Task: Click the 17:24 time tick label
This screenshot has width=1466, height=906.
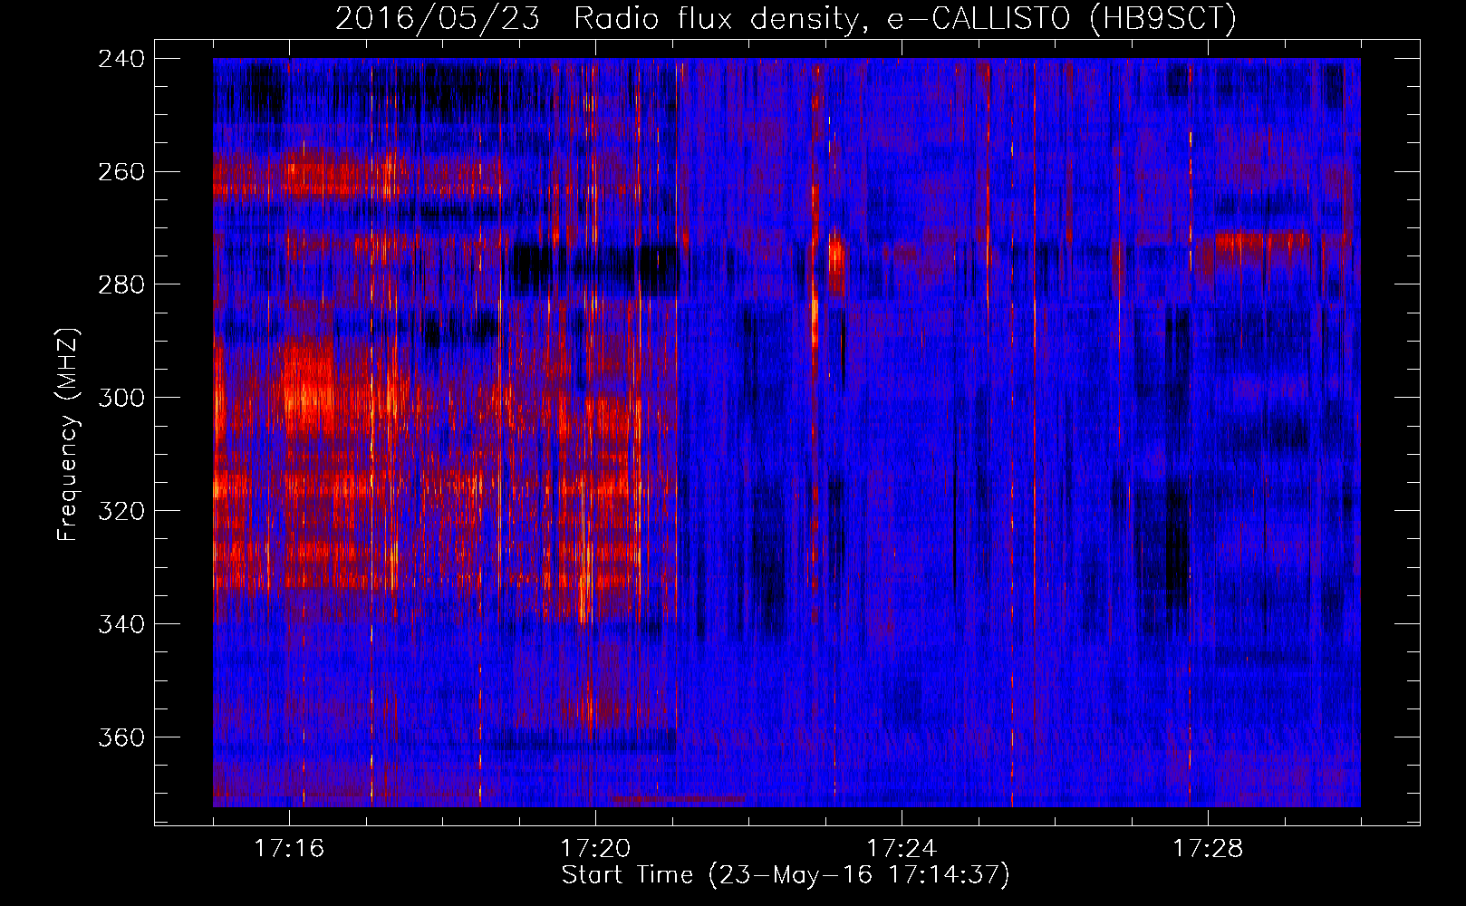Action: pyautogui.click(x=902, y=849)
